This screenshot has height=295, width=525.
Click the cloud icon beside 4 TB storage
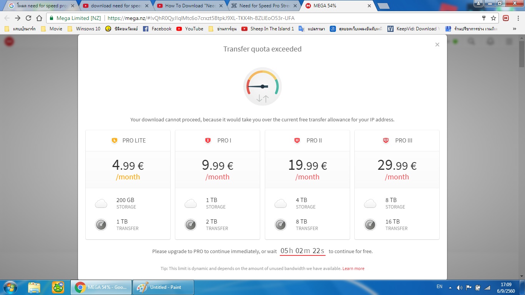[281, 203]
